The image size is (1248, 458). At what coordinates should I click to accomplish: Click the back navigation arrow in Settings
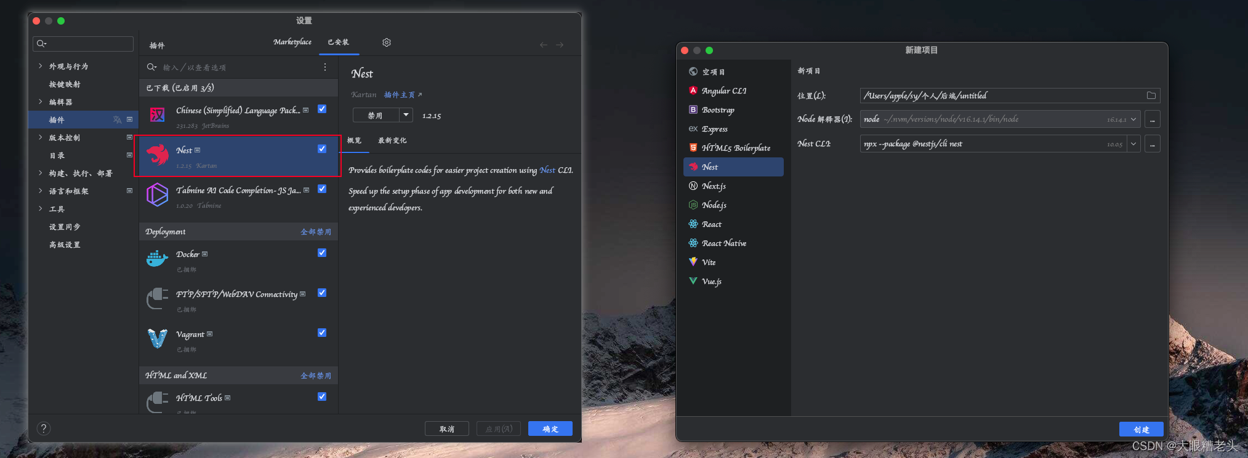544,44
